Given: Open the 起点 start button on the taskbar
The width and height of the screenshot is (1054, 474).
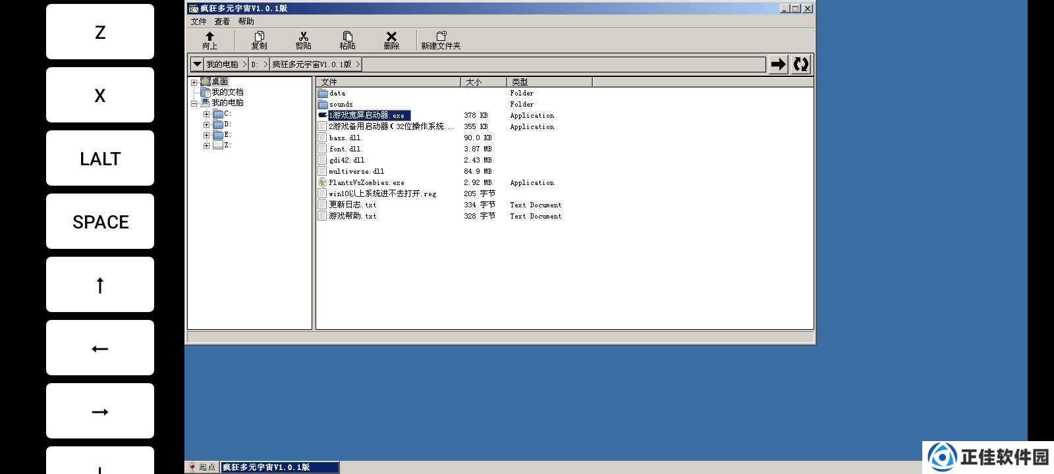Looking at the screenshot, I should pos(203,467).
